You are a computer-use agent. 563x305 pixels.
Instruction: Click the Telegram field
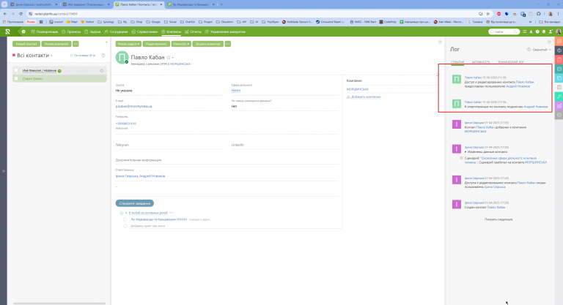point(169,145)
